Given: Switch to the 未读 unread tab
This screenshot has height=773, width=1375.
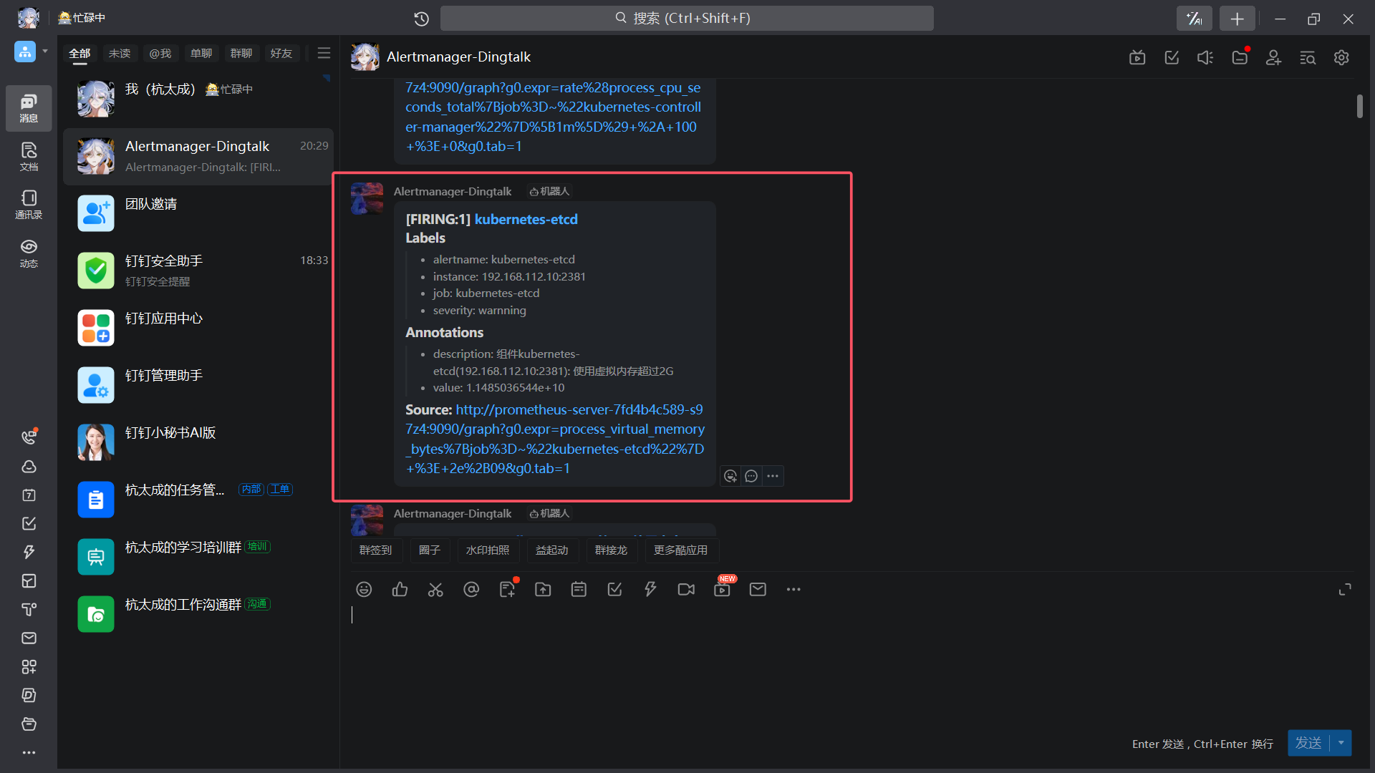Looking at the screenshot, I should tap(120, 54).
